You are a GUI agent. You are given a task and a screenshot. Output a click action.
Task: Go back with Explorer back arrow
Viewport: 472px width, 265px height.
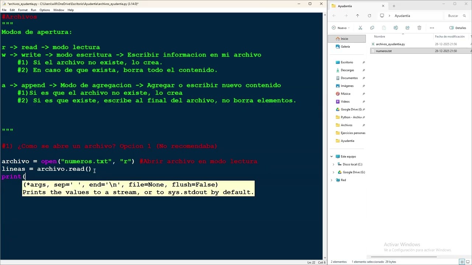334,16
